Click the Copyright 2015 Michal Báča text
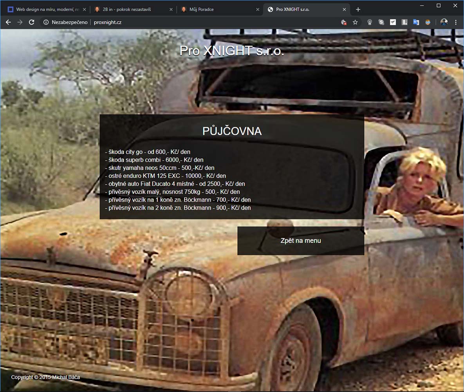Viewport: 464px width, 392px height. 45,377
